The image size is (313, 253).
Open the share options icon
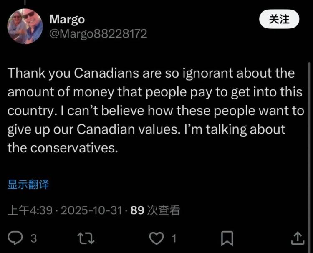pyautogui.click(x=297, y=238)
